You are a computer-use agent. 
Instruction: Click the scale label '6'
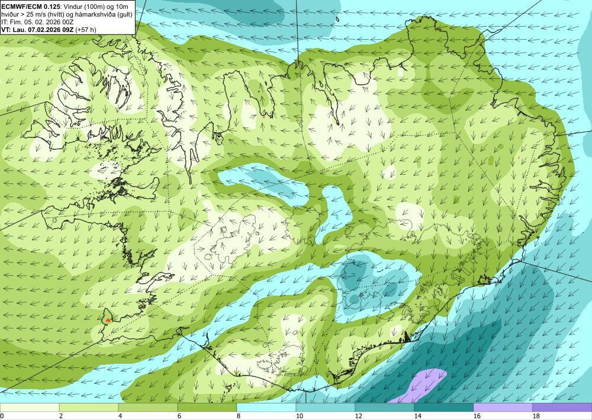[x=179, y=416]
